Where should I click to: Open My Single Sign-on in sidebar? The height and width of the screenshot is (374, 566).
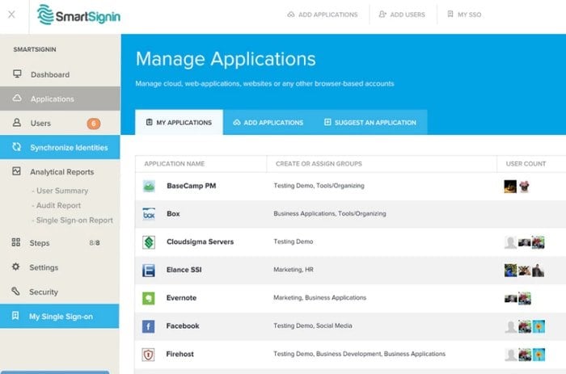tap(60, 316)
